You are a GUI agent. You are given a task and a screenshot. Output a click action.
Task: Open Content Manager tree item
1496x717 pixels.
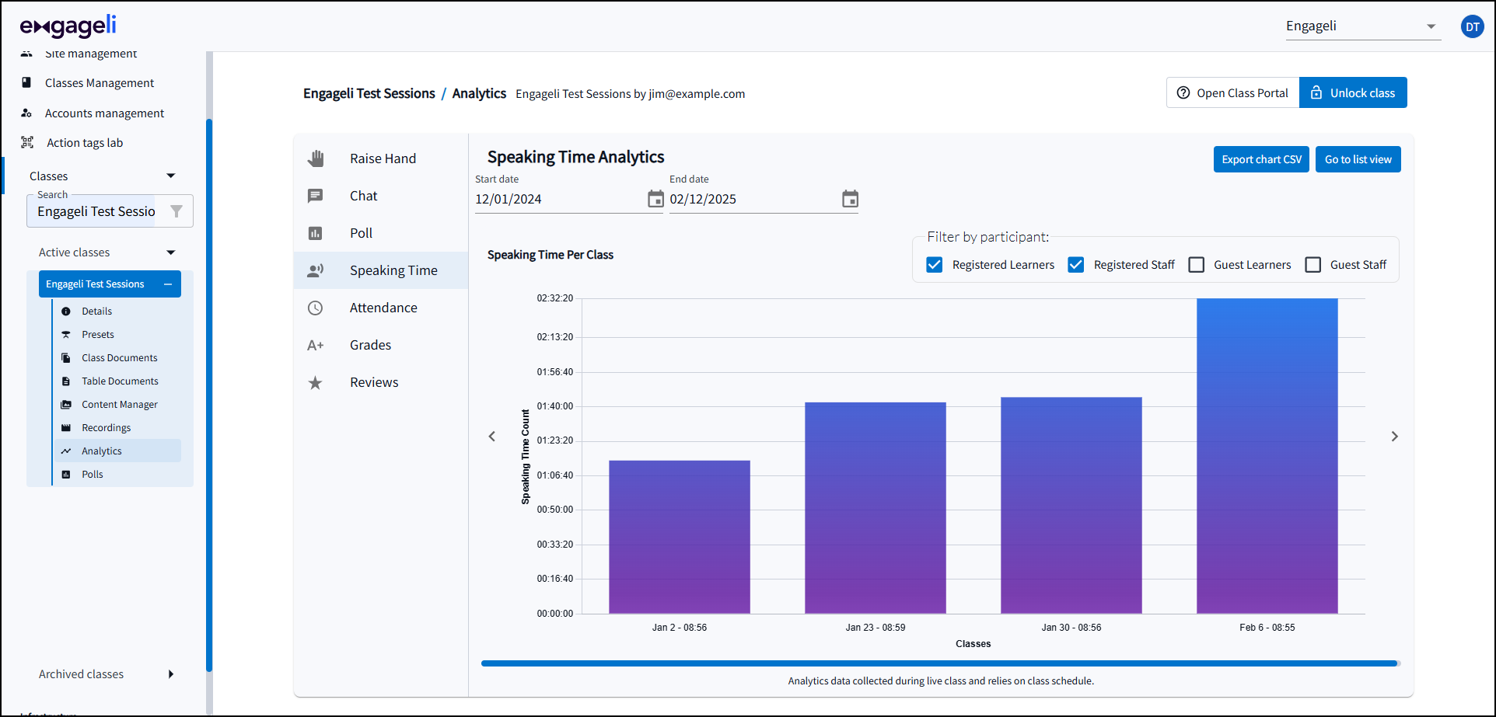120,405
